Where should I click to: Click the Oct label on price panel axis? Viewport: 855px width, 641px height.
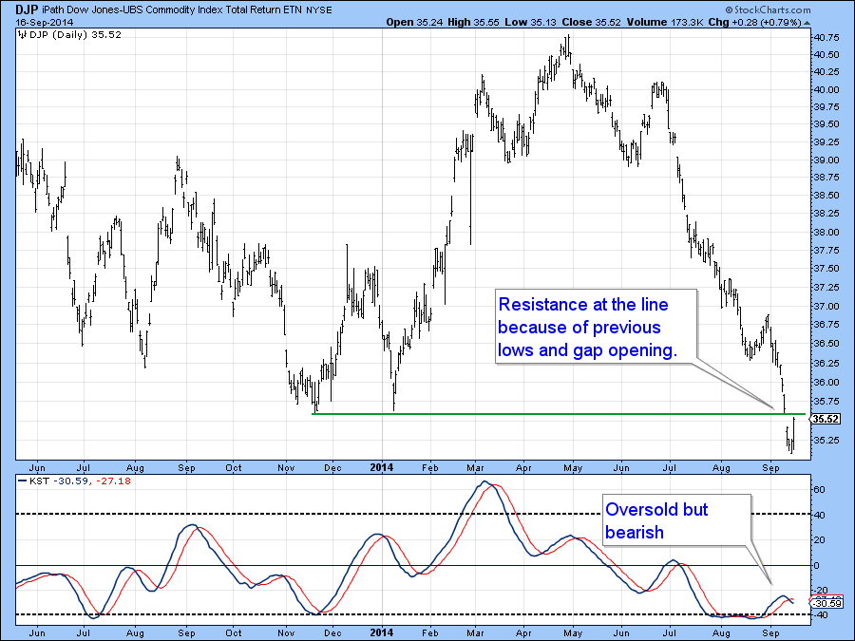[x=234, y=467]
